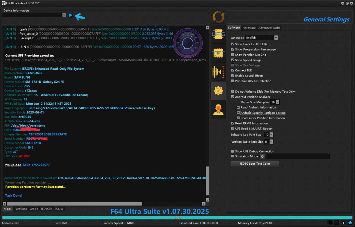The image size is (355, 227).
Task: Select the MAIN log tab
Action: click(x=8, y=209)
